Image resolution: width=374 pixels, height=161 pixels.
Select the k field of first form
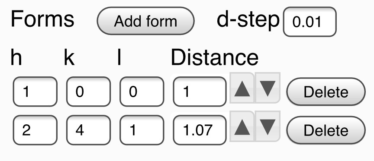coord(88,92)
